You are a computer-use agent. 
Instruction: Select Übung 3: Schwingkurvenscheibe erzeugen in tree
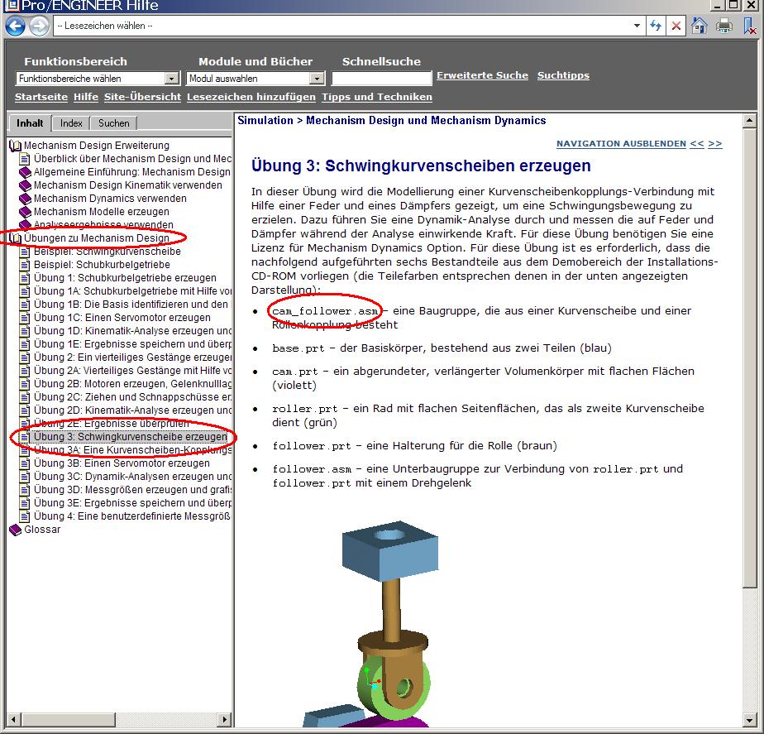click(x=130, y=436)
